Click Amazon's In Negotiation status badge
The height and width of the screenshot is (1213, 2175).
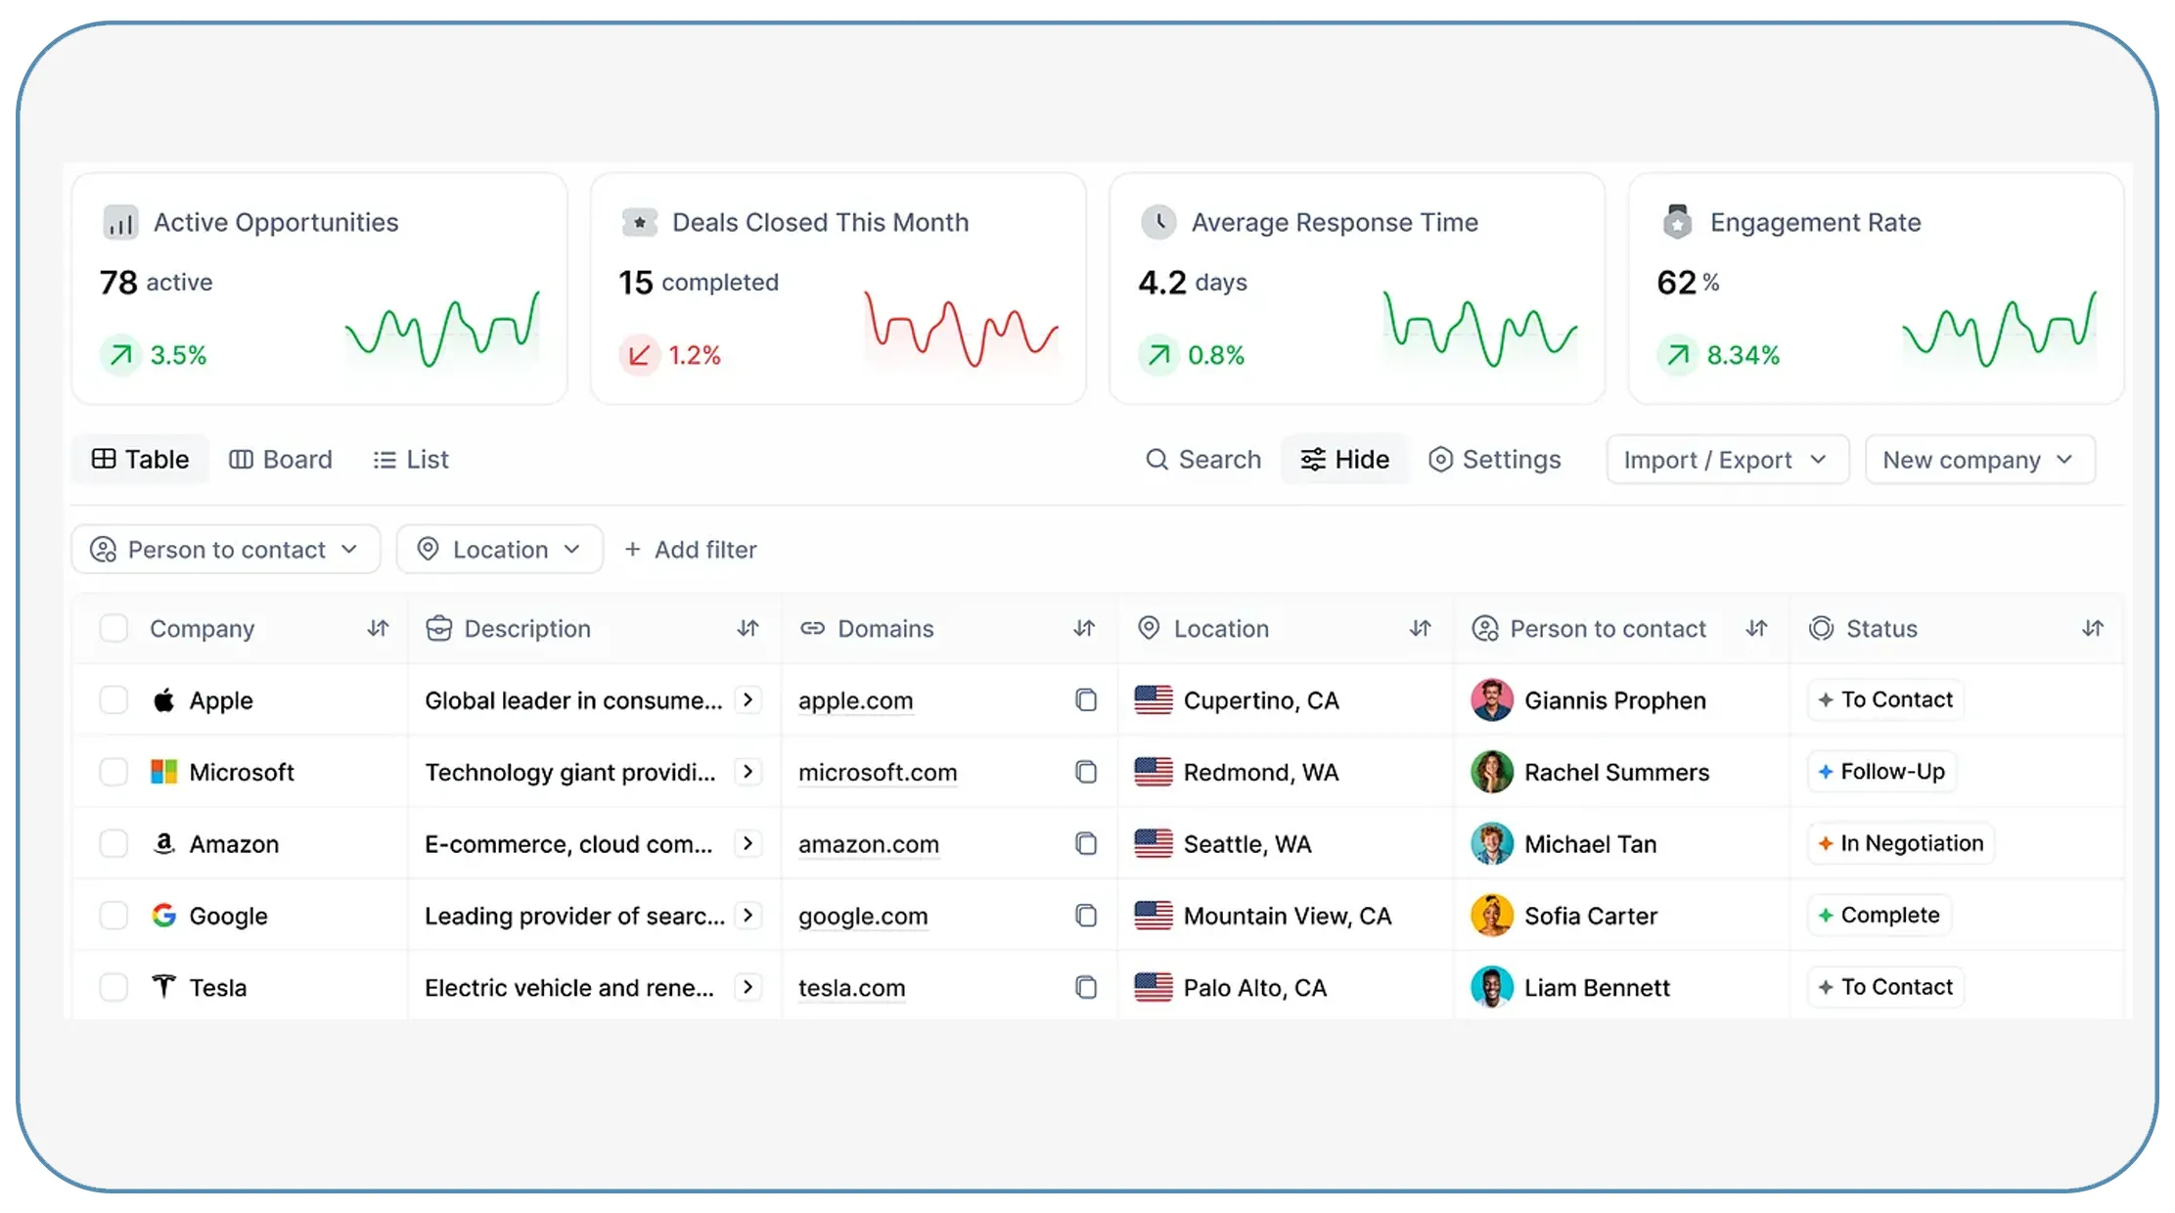(1901, 843)
